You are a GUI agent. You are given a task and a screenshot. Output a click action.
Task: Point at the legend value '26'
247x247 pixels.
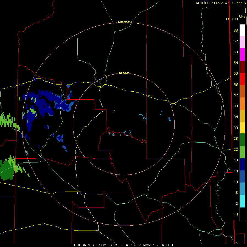click(236, 139)
